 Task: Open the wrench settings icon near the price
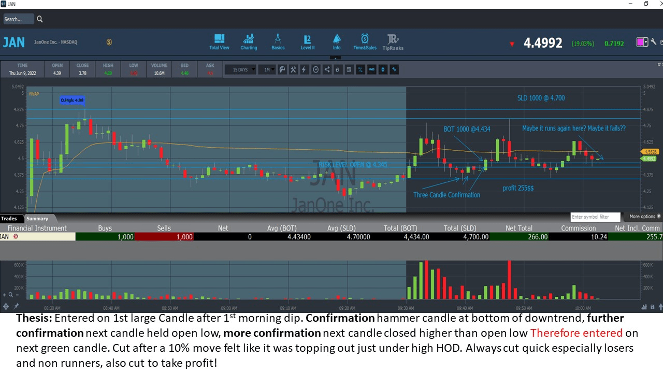[x=654, y=42]
